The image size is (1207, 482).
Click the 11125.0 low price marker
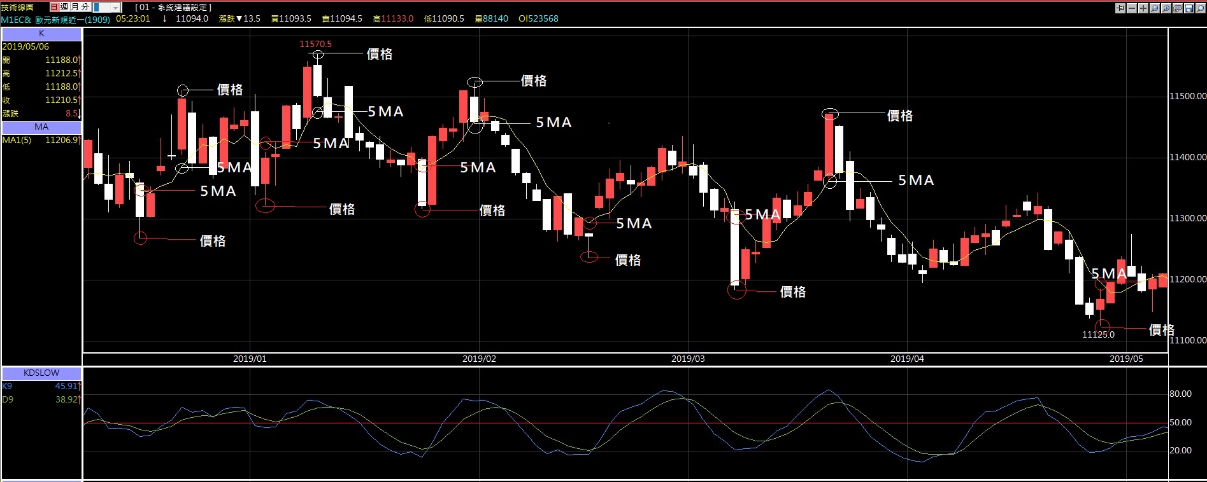point(1098,334)
